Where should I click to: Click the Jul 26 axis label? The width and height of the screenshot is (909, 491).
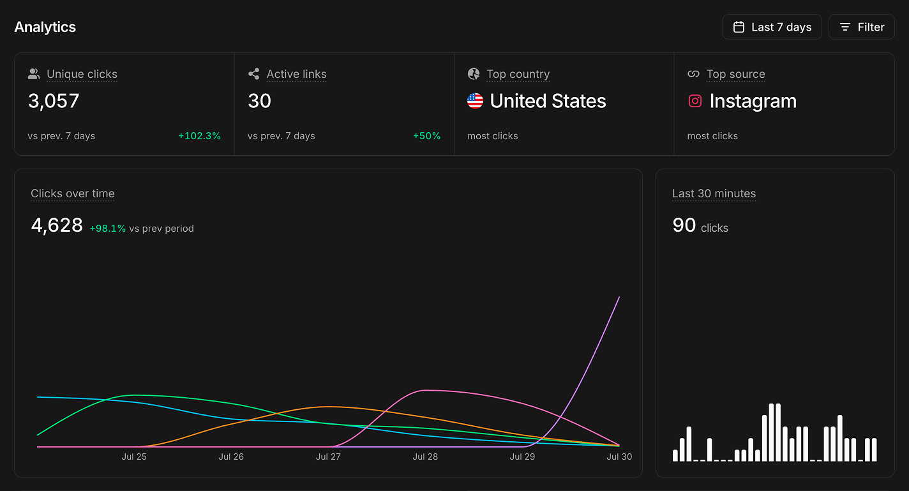point(231,457)
